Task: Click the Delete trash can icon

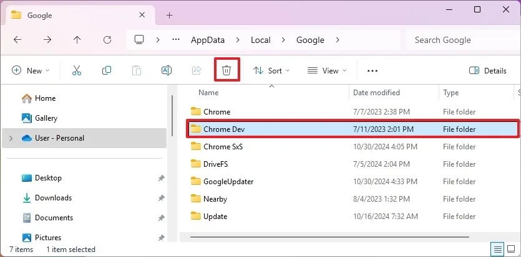Action: click(x=226, y=70)
